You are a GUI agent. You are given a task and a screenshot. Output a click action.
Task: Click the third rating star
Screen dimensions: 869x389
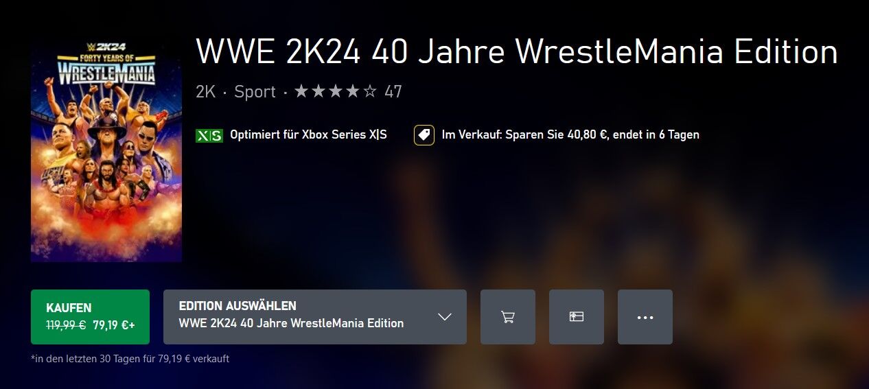pos(336,92)
